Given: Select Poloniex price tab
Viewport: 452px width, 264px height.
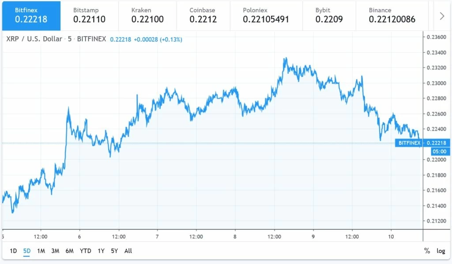Looking at the screenshot, I should 266,16.
